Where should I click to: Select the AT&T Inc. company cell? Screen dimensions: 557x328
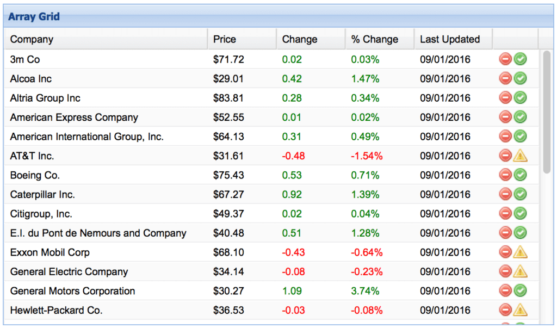coord(106,156)
